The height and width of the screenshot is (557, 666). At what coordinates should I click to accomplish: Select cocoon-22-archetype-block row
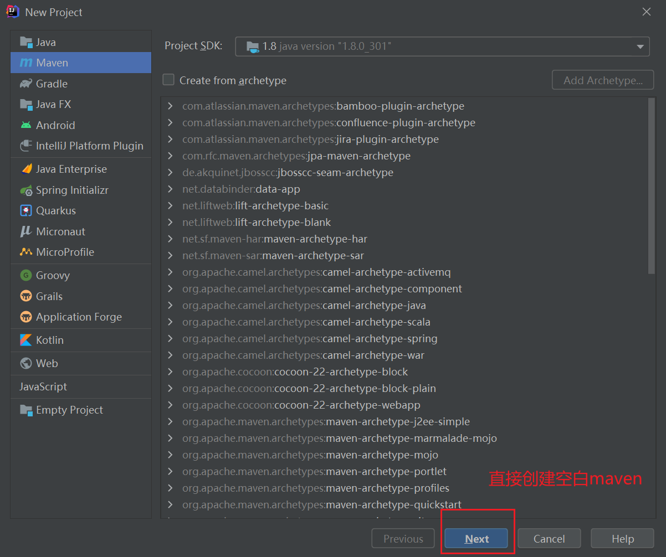coord(404,372)
